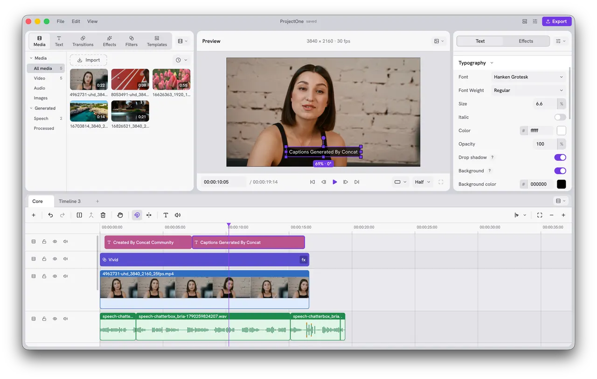Image resolution: width=597 pixels, height=379 pixels.
Task: Add a new track with the plus icon
Action: click(34, 215)
